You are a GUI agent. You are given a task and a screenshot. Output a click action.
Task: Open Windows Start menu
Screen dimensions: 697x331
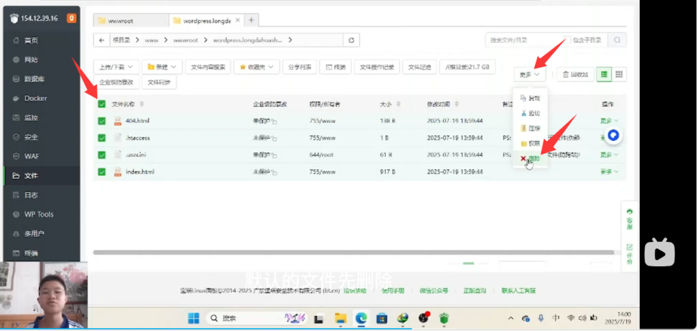pos(194,318)
